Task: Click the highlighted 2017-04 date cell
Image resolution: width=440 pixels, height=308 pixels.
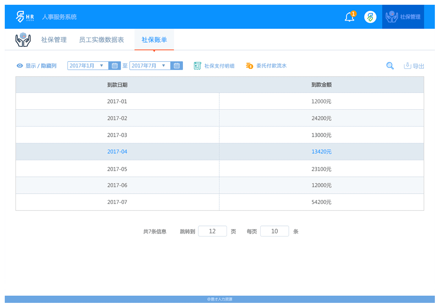Action: (117, 151)
